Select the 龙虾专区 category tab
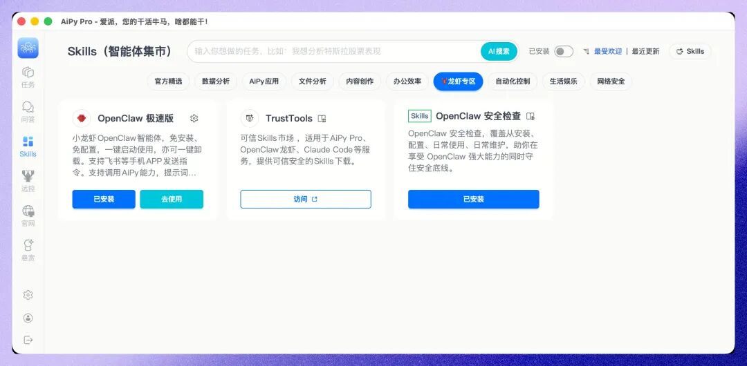The width and height of the screenshot is (747, 366). tap(459, 81)
